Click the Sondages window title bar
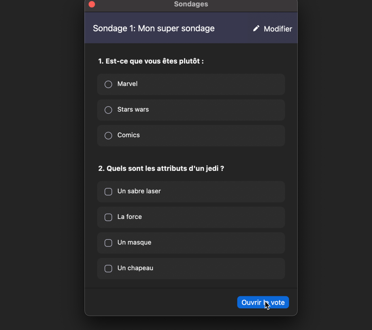 point(191,4)
